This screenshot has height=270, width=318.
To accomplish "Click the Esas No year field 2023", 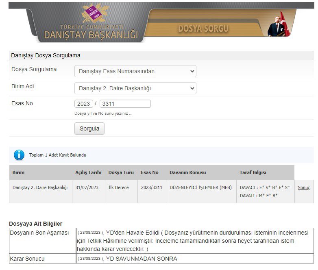I will click(83, 104).
